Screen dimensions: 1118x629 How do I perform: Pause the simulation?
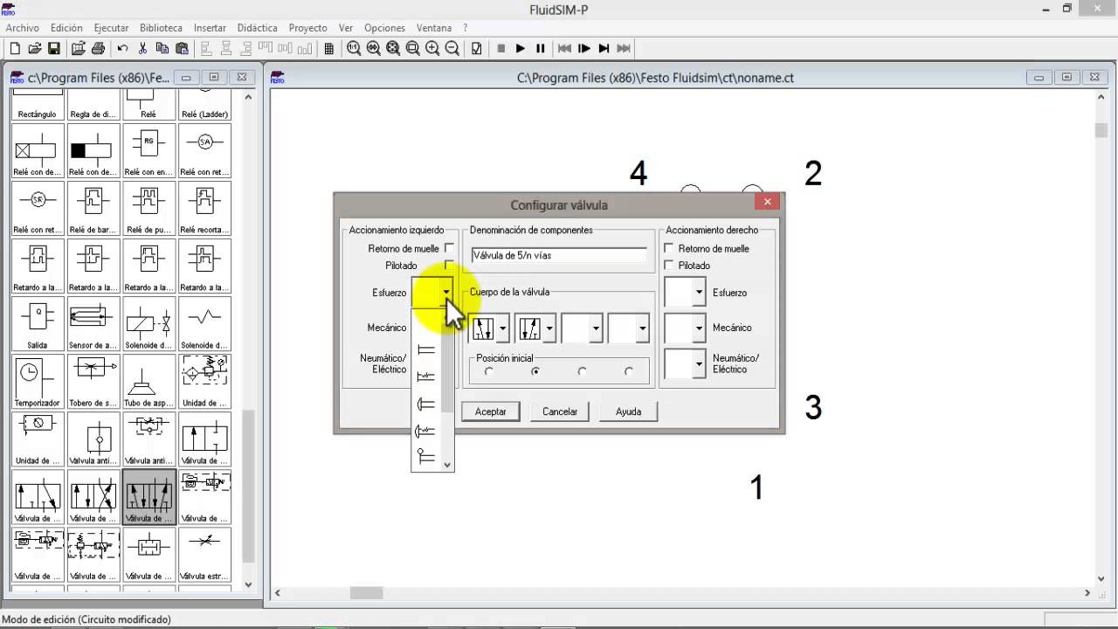tap(541, 49)
